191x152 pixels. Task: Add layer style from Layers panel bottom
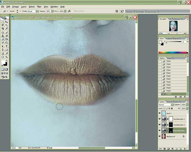click(165, 149)
